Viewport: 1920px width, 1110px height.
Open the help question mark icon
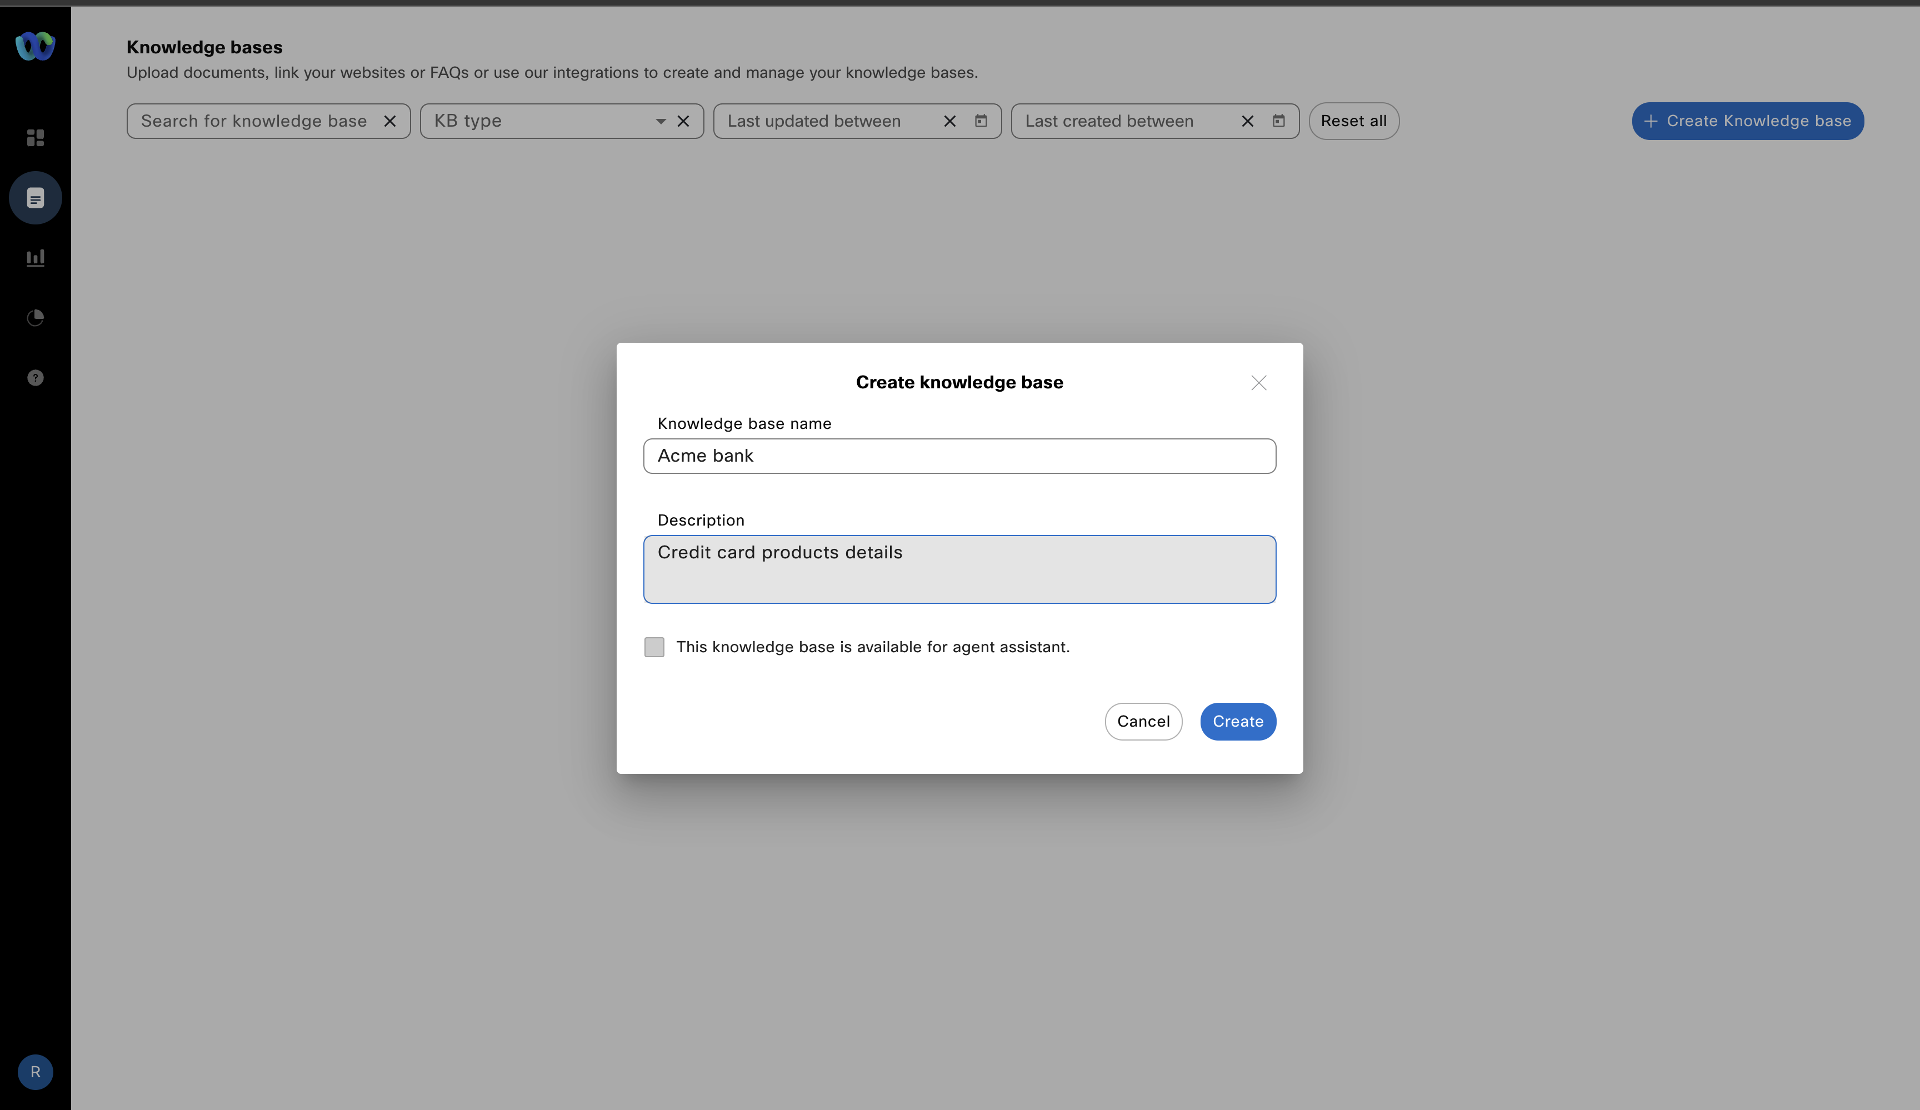(35, 378)
